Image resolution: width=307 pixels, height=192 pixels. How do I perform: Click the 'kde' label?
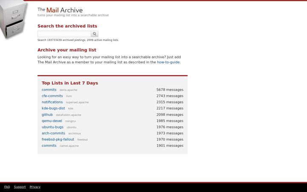click(70, 108)
